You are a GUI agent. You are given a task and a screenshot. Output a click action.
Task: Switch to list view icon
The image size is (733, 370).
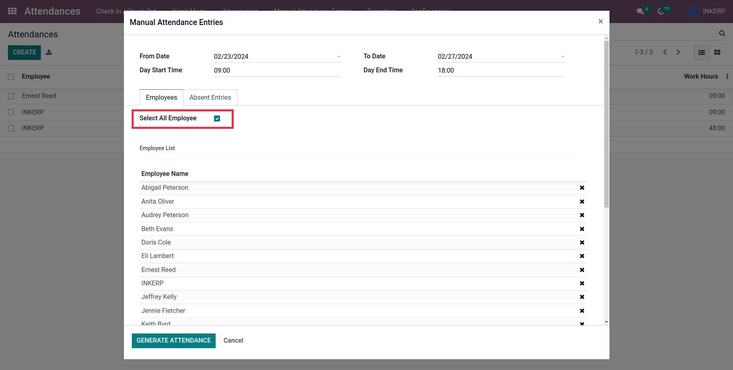(x=702, y=52)
